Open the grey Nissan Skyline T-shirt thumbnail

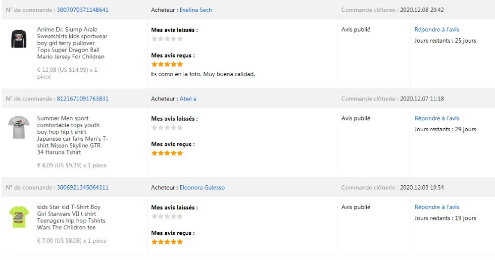point(19,127)
